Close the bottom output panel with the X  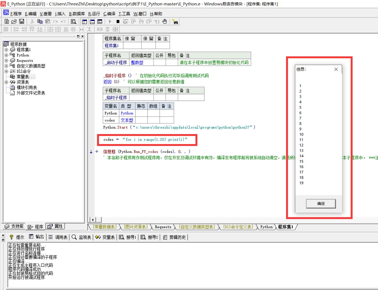(3, 235)
